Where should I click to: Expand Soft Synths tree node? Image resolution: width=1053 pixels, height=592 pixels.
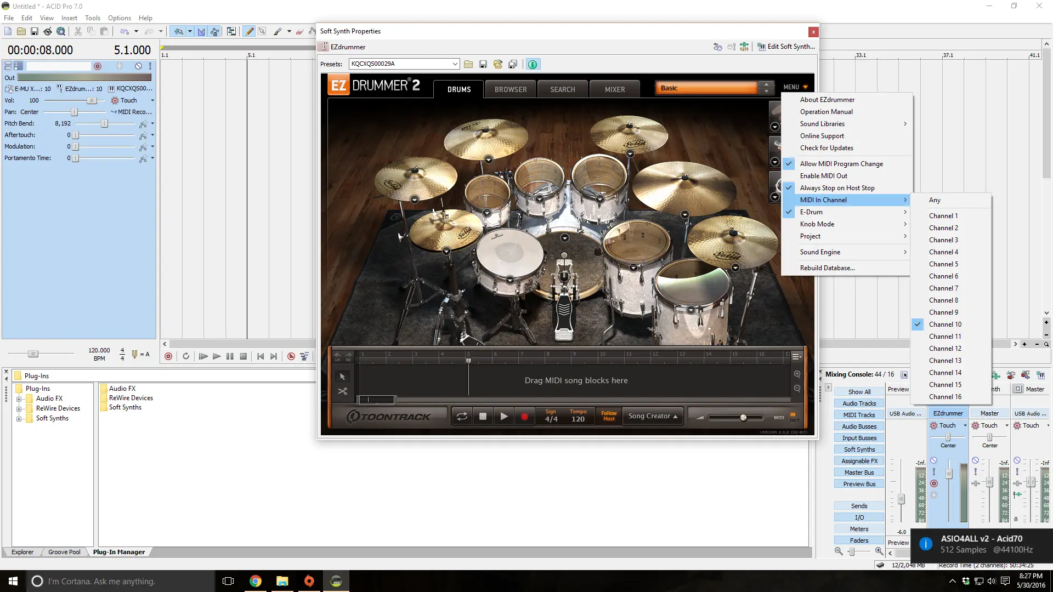19,419
